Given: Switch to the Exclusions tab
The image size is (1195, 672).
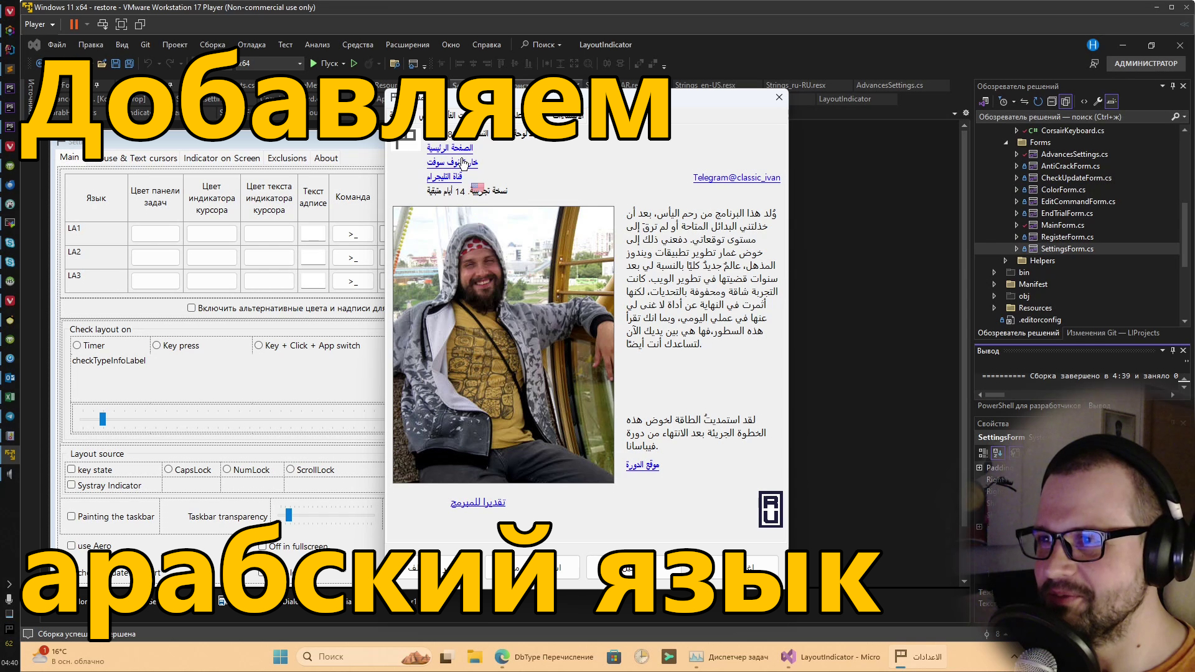Looking at the screenshot, I should click(x=287, y=158).
